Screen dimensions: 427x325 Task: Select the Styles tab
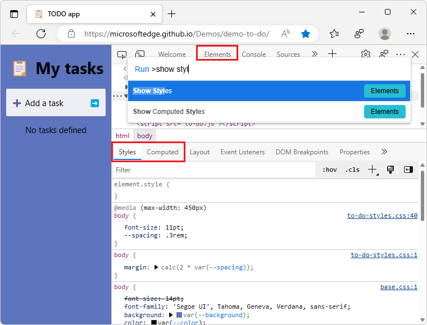click(x=127, y=152)
